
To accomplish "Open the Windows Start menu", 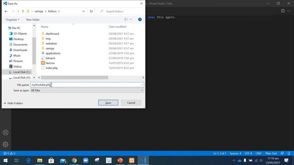I will (x=6, y=160).
